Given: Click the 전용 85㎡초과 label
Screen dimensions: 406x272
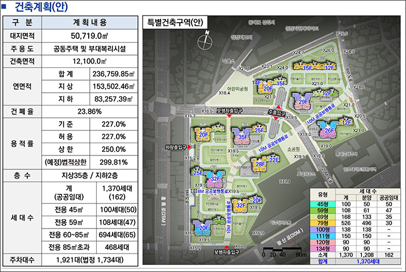Looking at the screenshot, I should tap(69, 247).
